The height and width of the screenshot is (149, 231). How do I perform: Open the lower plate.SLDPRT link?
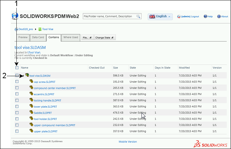pyautogui.click(x=45, y=107)
